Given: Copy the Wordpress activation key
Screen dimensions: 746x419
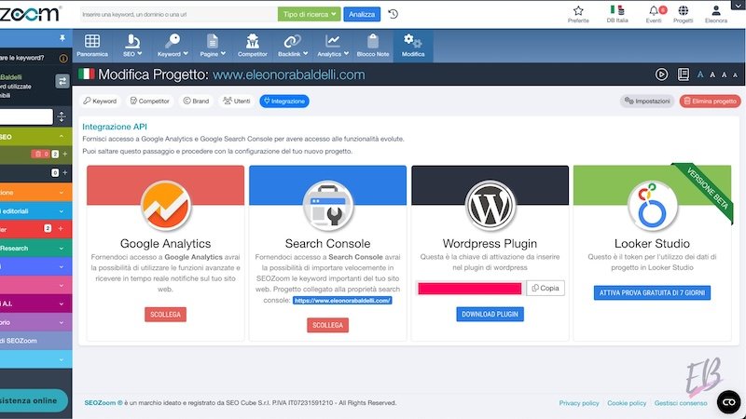Looking at the screenshot, I should (x=546, y=288).
